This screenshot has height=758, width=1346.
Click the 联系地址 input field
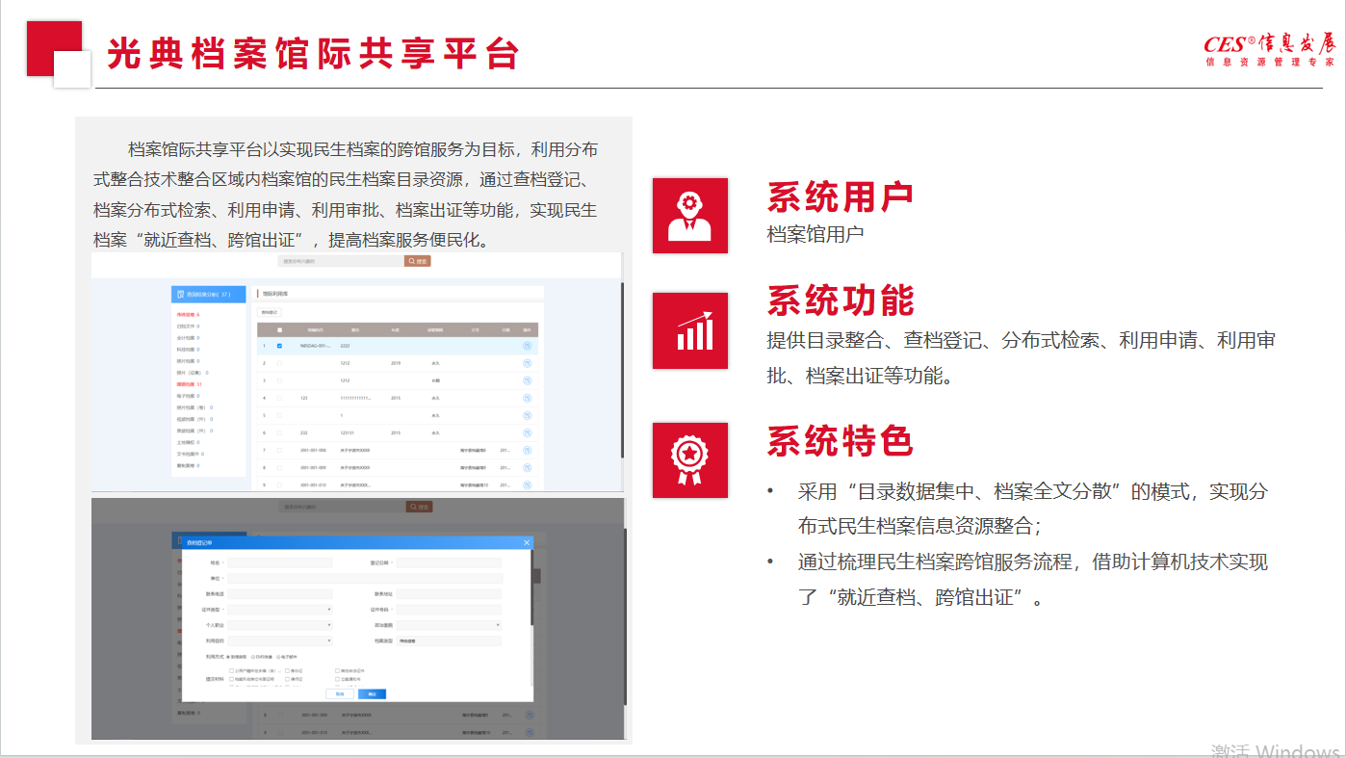449,594
